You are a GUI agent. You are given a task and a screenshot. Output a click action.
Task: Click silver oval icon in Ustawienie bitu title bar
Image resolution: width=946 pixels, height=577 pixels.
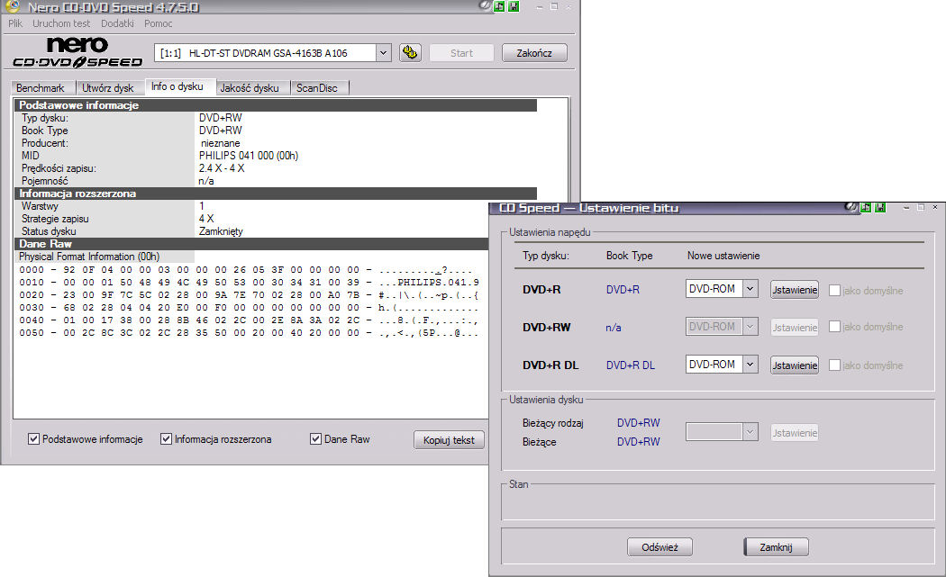pyautogui.click(x=851, y=207)
